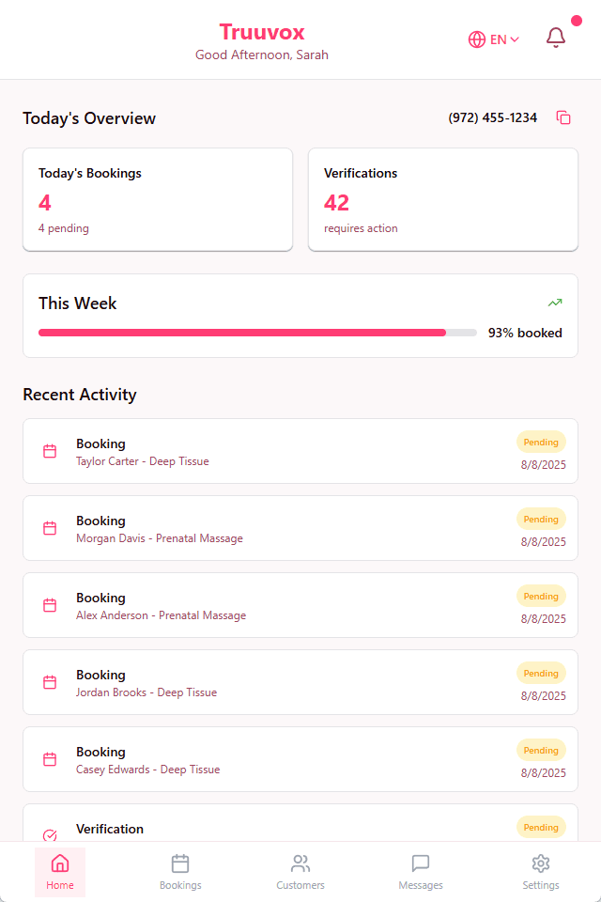Click the 93% booked progress bar
Viewport: 601px width, 902px height.
[257, 332]
